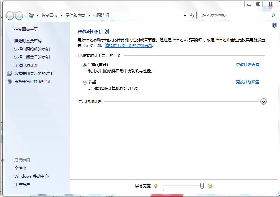
Task: Open the address bar dropdown arrow
Action: pos(184,15)
